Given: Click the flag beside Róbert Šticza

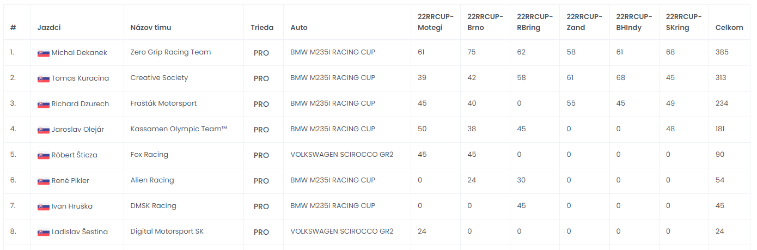Looking at the screenshot, I should 44,155.
